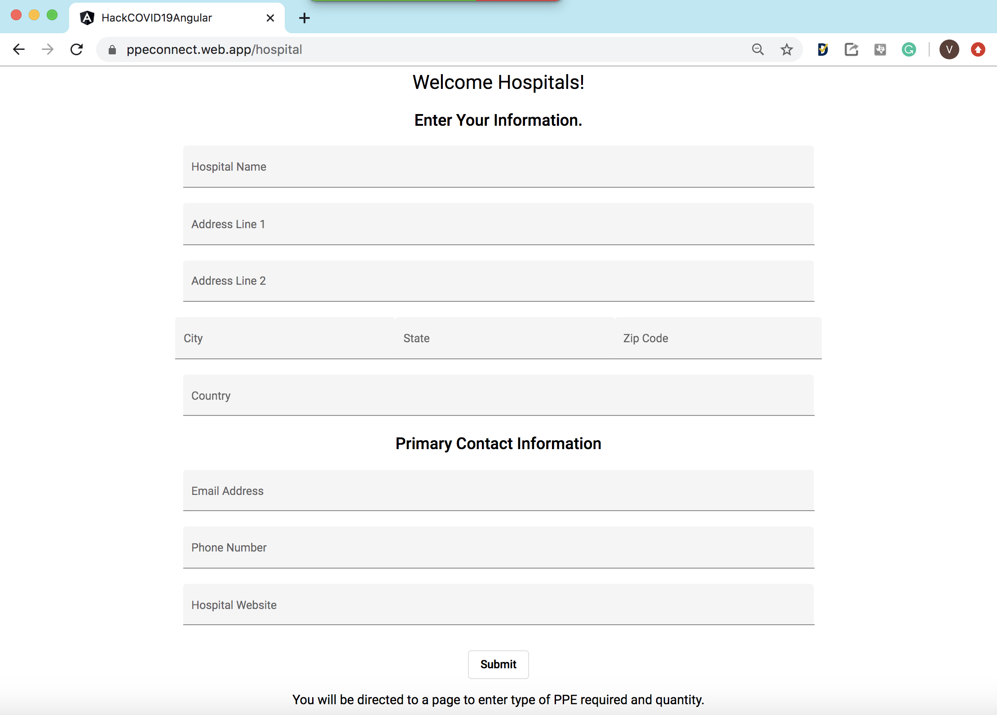Focus the Email Address field

click(498, 491)
